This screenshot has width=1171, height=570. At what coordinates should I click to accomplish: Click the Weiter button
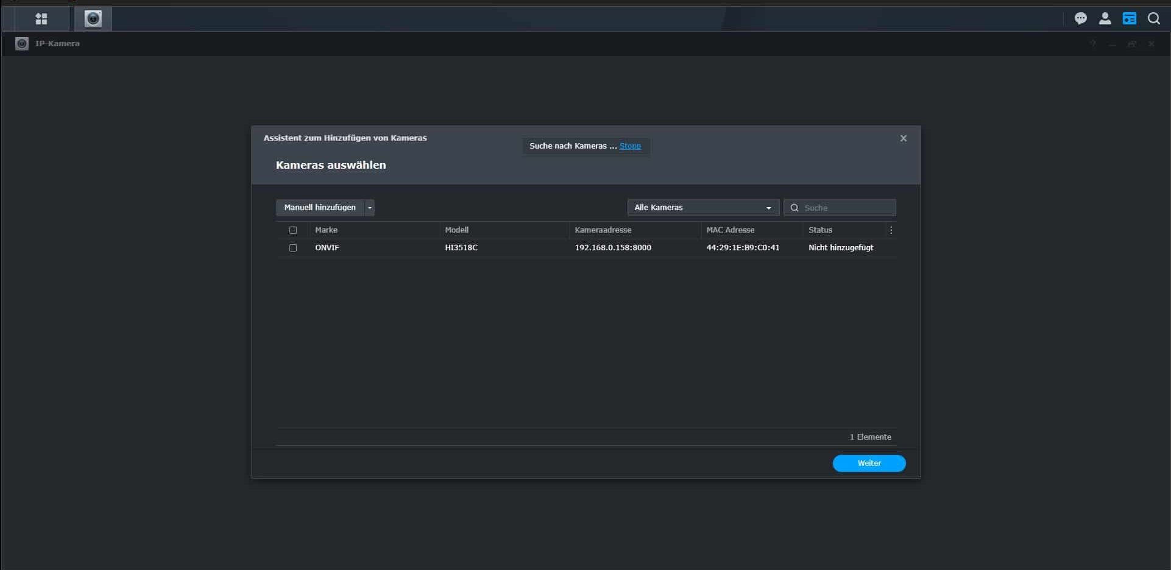[869, 463]
